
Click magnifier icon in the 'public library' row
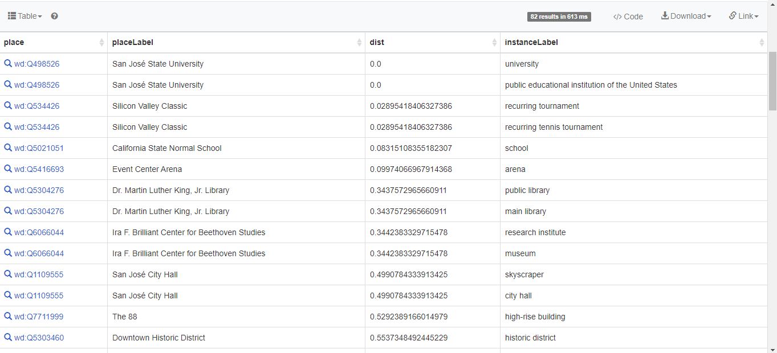[8, 190]
